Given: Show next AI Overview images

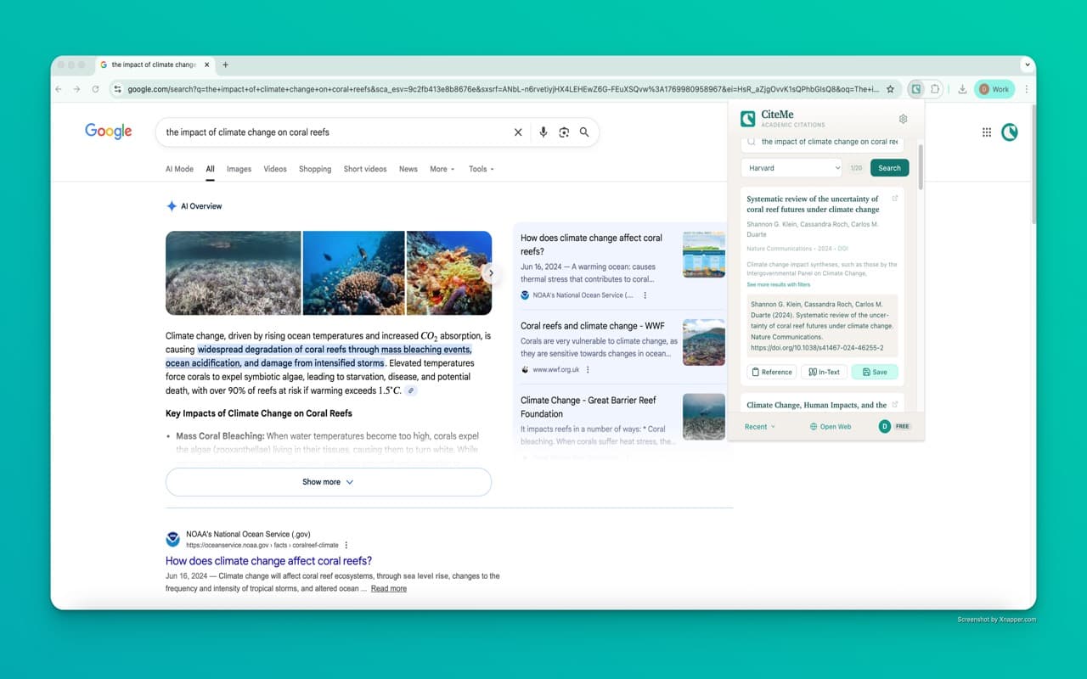Looking at the screenshot, I should click(x=491, y=273).
